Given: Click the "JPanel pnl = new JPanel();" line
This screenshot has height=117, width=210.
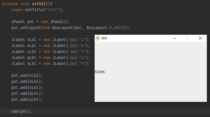Looking at the screenshot, I should (41, 22).
